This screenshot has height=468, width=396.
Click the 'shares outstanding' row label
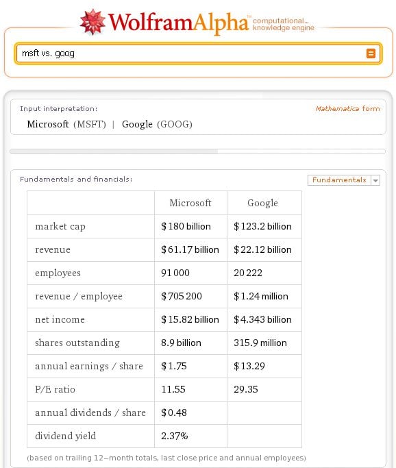tap(77, 343)
